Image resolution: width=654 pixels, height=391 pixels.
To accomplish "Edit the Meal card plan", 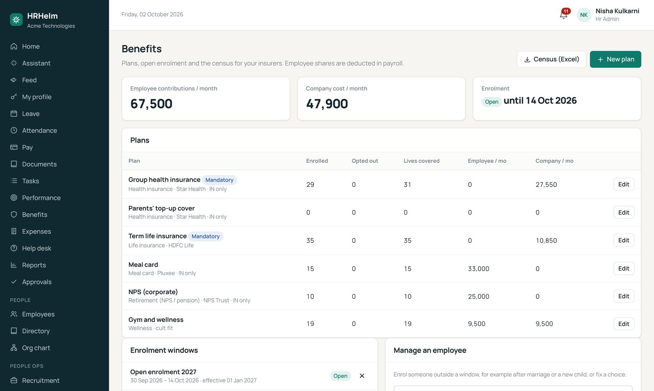I will [624, 268].
